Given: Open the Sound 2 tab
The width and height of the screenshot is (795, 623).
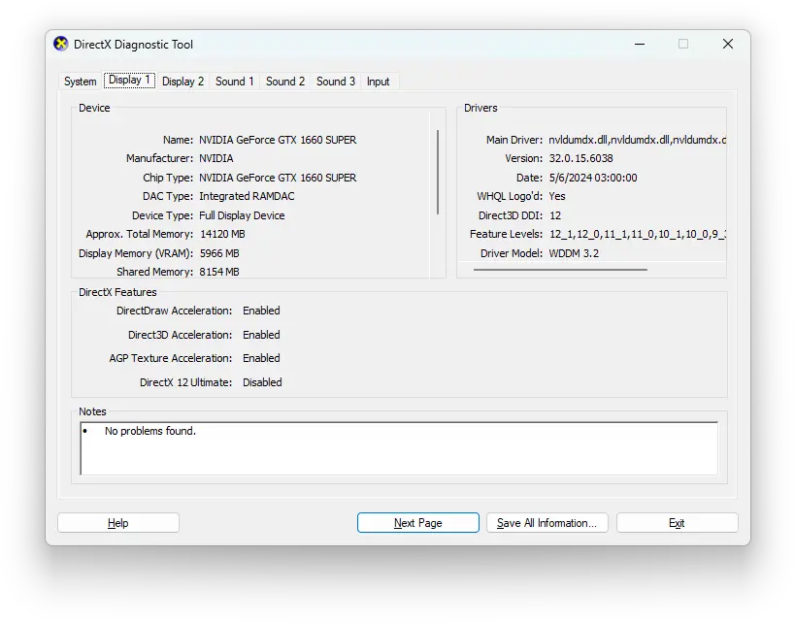Looking at the screenshot, I should pyautogui.click(x=285, y=82).
